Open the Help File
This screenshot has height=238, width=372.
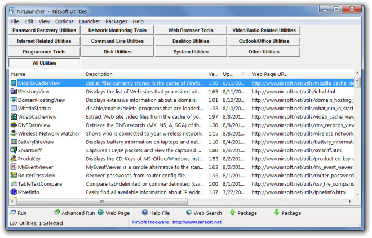click(x=156, y=213)
